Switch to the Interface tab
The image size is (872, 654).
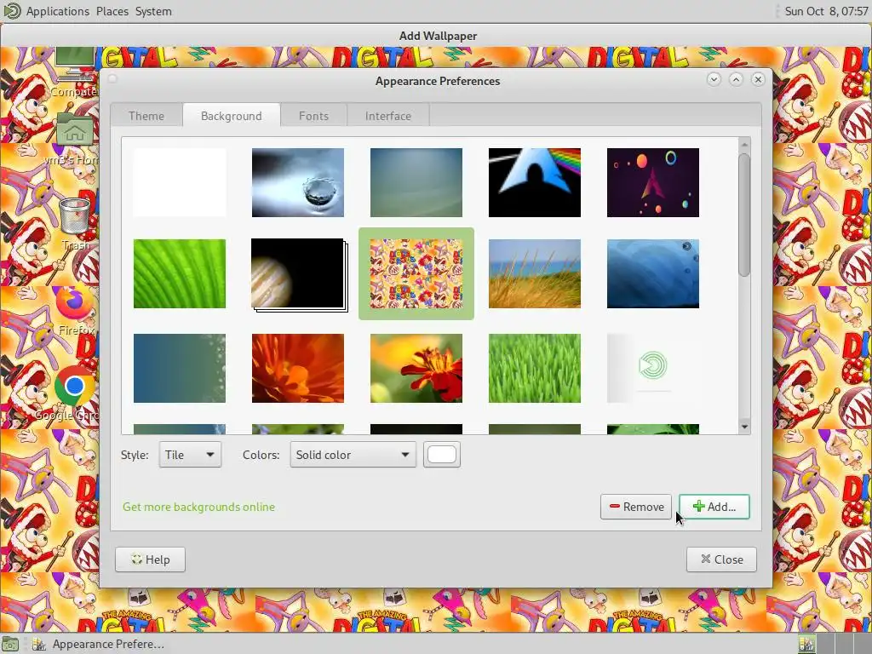(x=388, y=116)
